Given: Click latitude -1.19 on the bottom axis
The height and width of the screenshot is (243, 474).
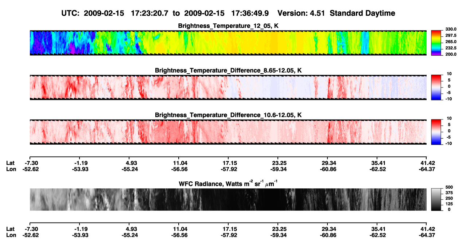Looking at the screenshot, I should pos(80,229).
